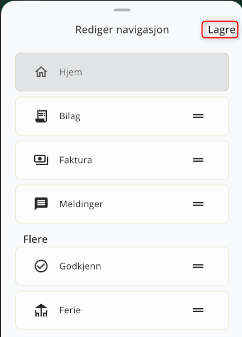This screenshot has width=242, height=337.
Task: Click the Flere section heading
Action: 36,239
